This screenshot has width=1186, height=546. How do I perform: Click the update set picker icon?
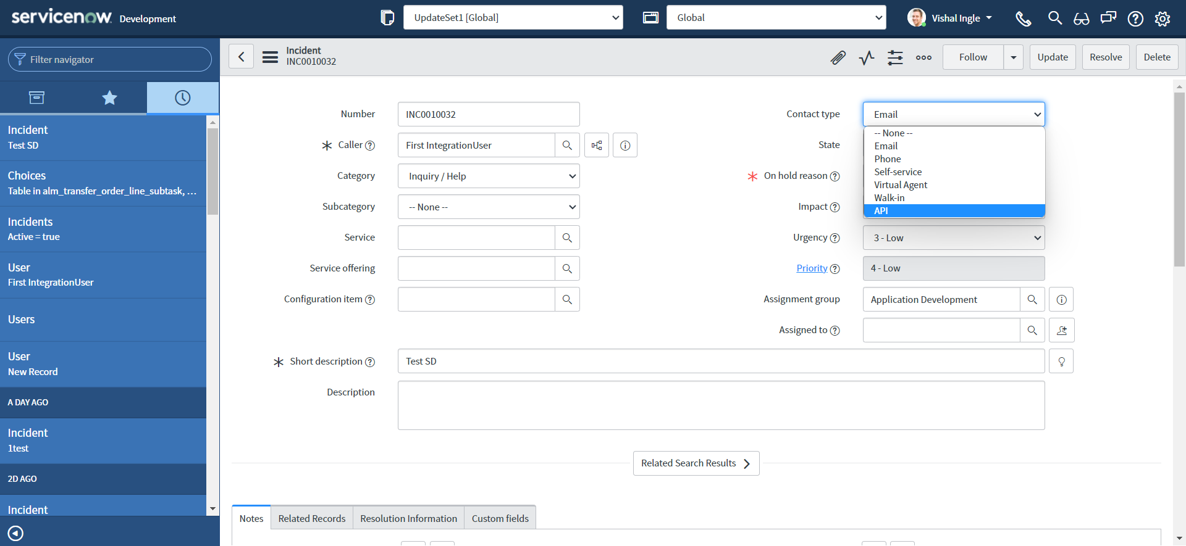[387, 18]
